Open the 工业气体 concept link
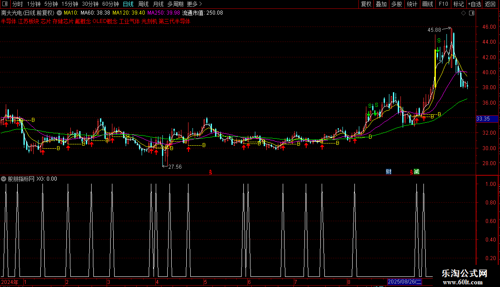The width and height of the screenshot is (500, 287). [x=130, y=21]
